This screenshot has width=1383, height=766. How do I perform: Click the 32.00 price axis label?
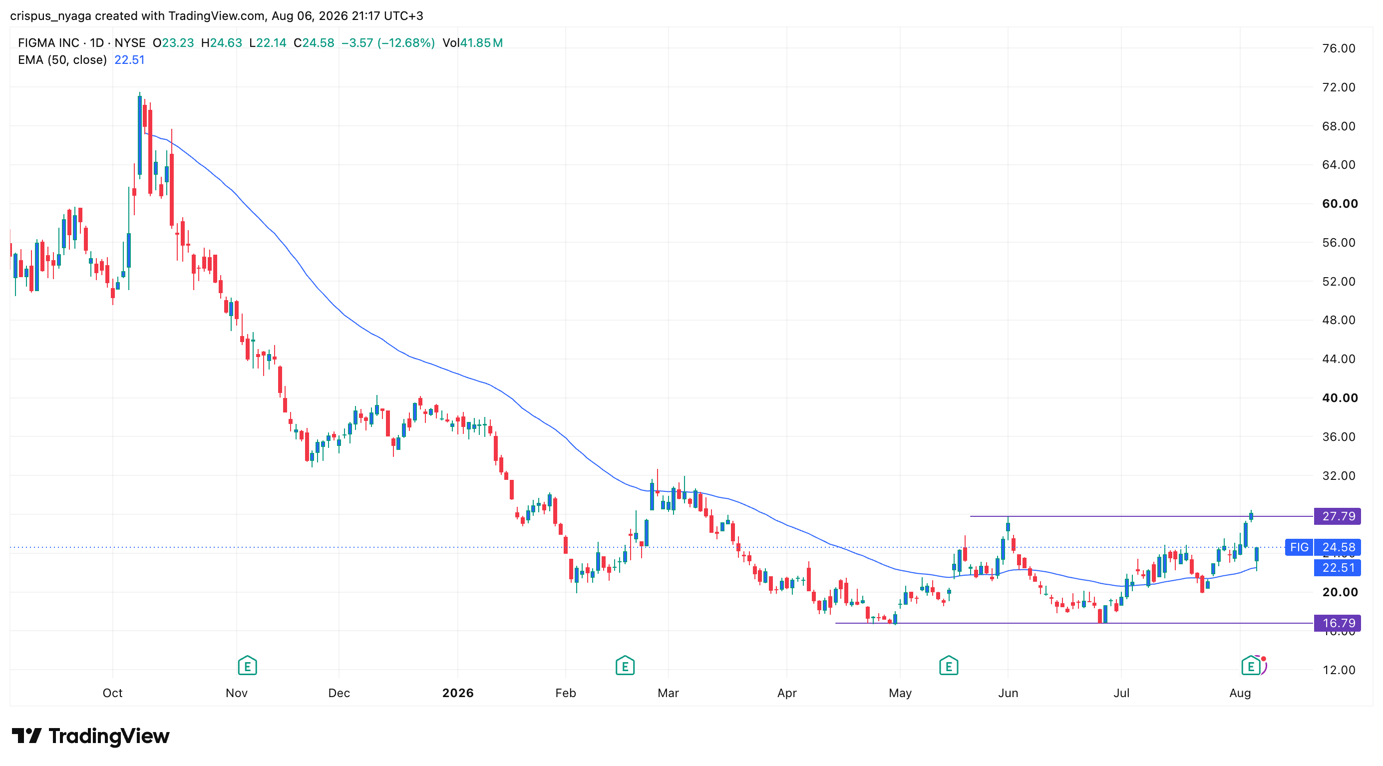coord(1339,475)
